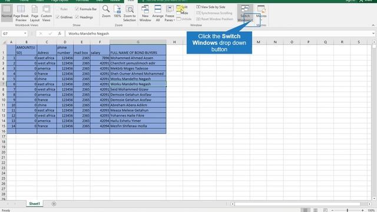The width and height of the screenshot is (377, 212).
Task: Click the formula bar text field
Action: (x=219, y=34)
